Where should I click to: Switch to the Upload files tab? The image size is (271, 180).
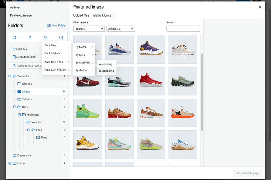(x=81, y=15)
